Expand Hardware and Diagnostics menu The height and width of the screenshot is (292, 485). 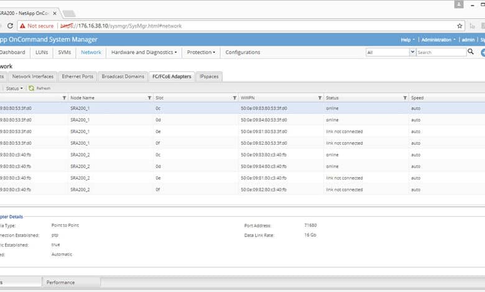tap(144, 52)
